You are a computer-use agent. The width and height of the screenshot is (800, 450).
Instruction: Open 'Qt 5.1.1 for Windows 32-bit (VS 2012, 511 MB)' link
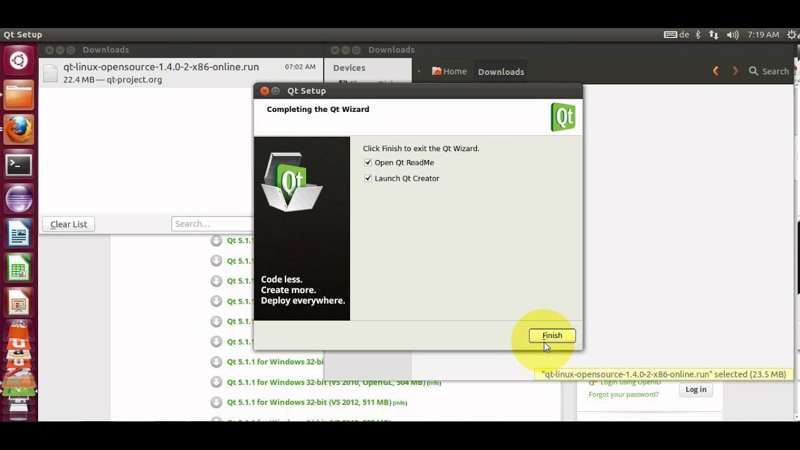309,402
